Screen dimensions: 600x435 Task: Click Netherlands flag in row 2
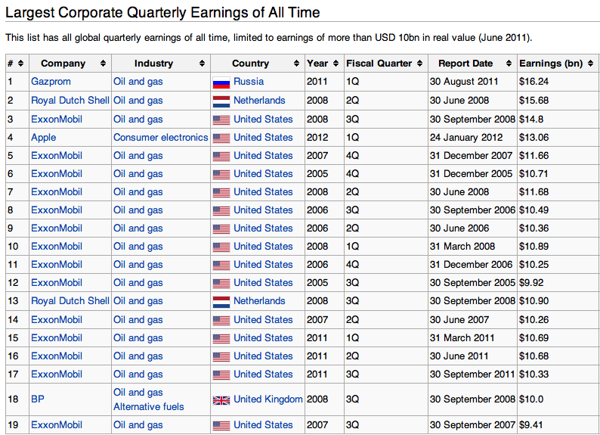221,101
